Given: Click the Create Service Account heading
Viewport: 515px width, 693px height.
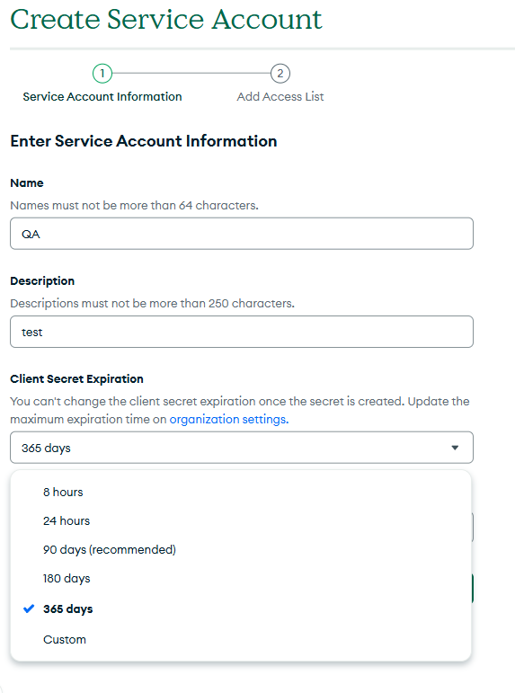Looking at the screenshot, I should pyautogui.click(x=166, y=19).
